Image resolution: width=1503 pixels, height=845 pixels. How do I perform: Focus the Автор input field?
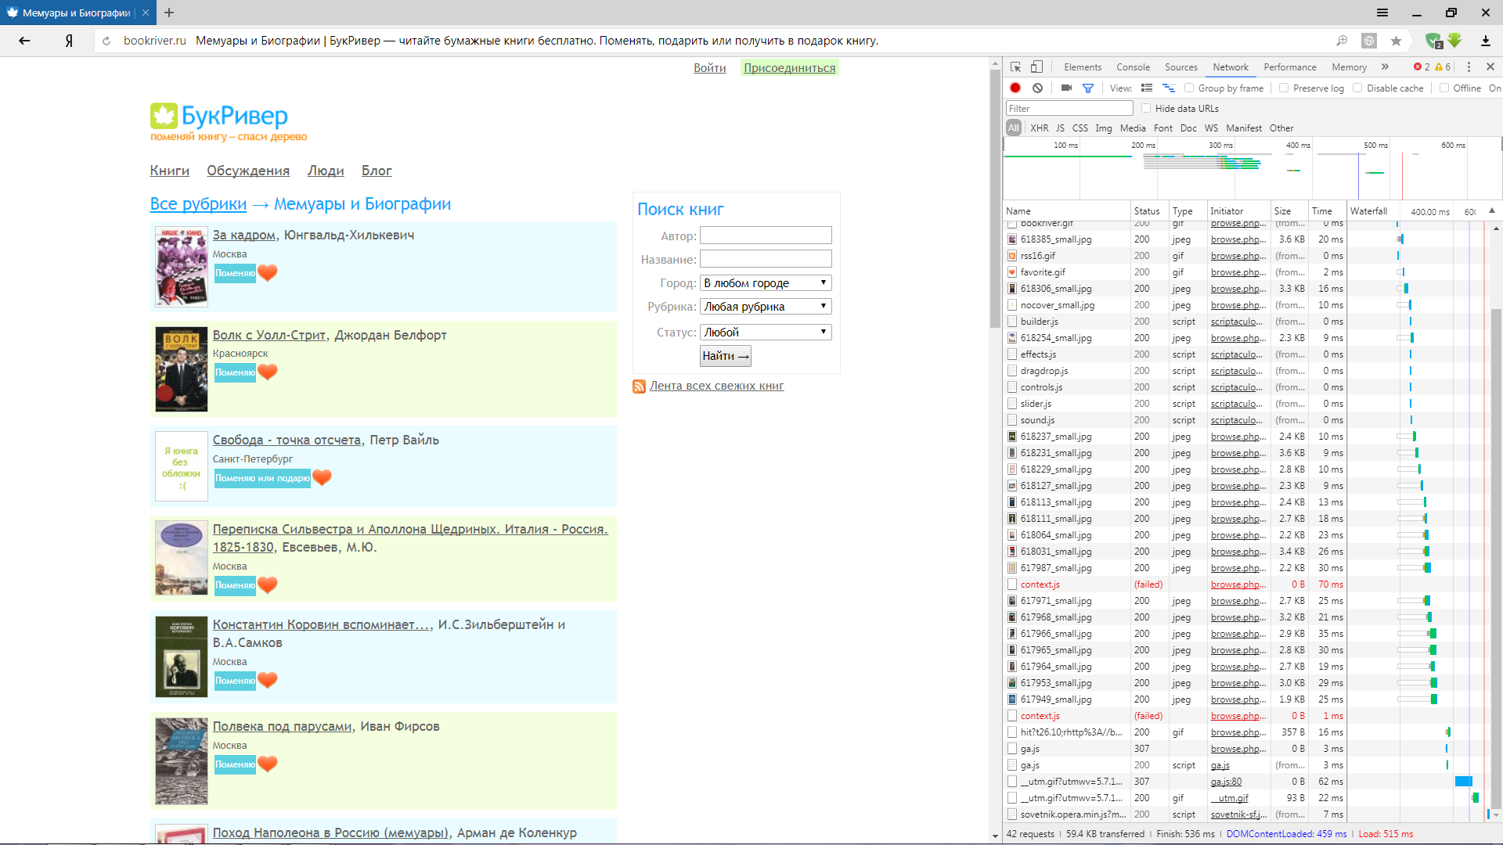tap(765, 236)
